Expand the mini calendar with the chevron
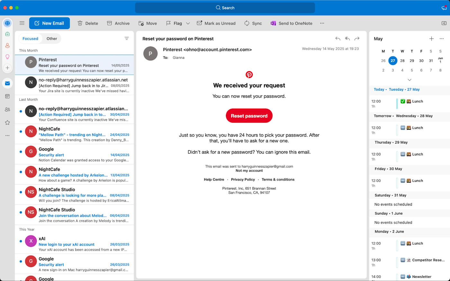Image resolution: width=450 pixels, height=281 pixels. point(410,80)
